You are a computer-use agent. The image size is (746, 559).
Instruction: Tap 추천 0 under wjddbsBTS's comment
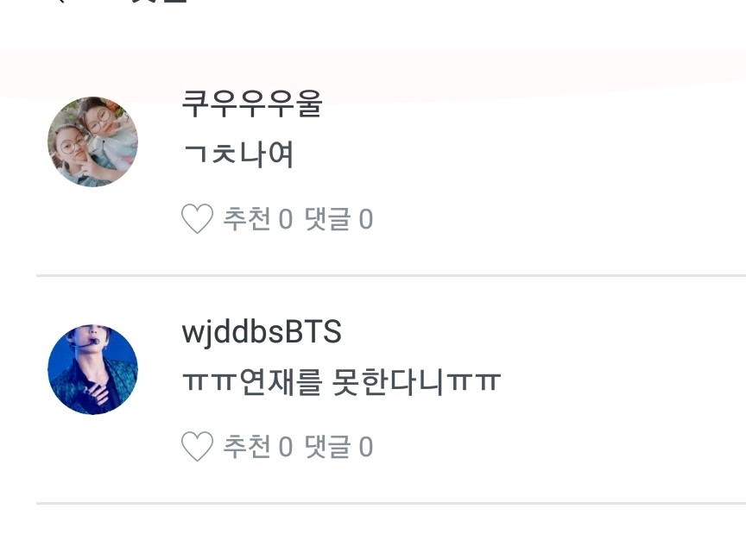pyautogui.click(x=258, y=447)
